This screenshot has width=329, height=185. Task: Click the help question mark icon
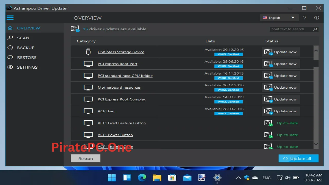point(305,18)
